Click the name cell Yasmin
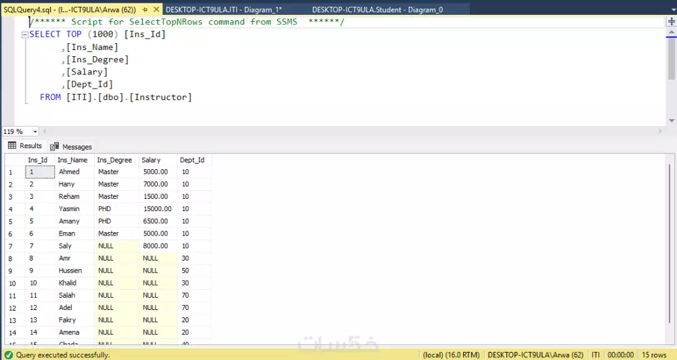677x360 pixels. pos(74,208)
